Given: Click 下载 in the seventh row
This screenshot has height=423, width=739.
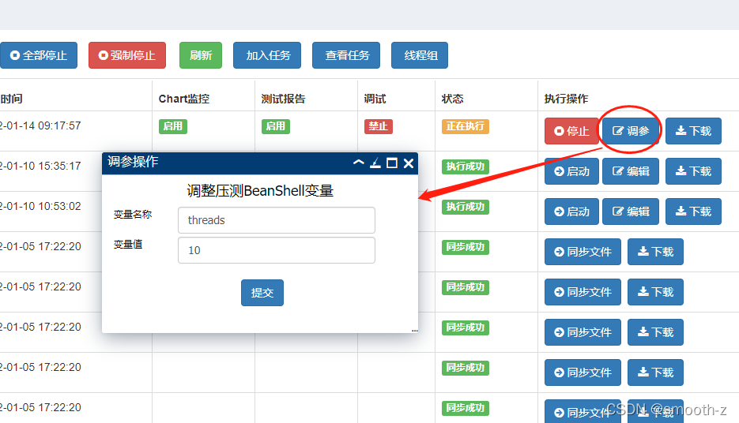Looking at the screenshot, I should 655,372.
